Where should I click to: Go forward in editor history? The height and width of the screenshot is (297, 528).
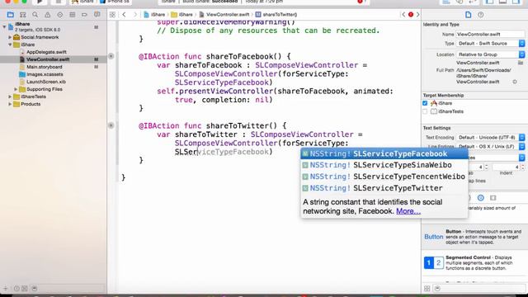coord(135,15)
